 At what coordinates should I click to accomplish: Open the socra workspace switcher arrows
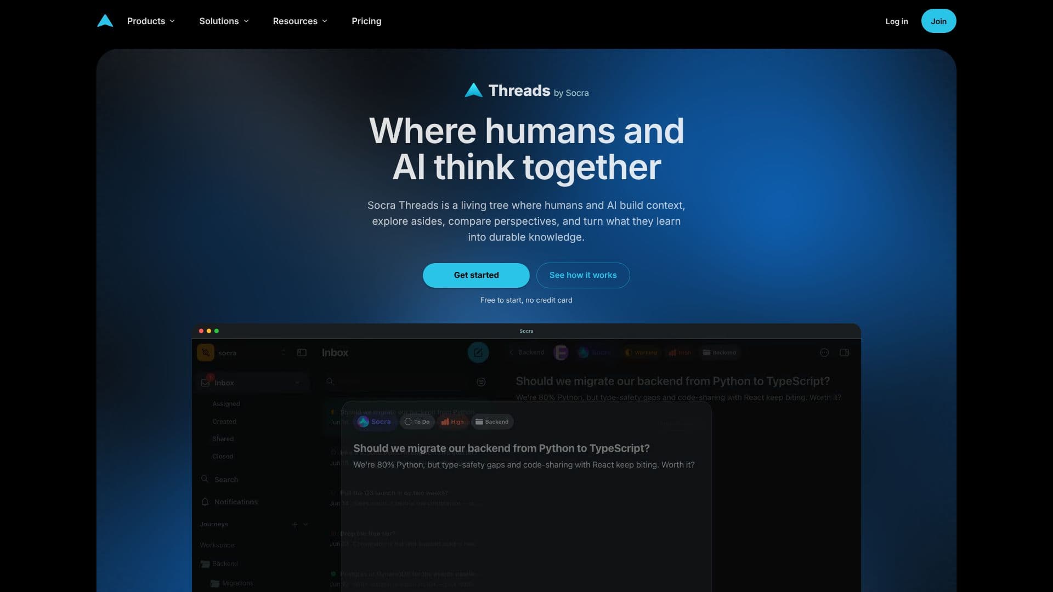[284, 352]
